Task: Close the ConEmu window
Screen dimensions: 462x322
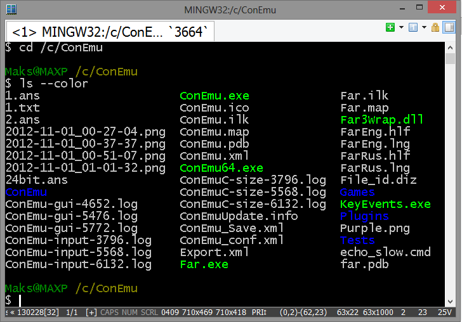Action: coord(442,8)
